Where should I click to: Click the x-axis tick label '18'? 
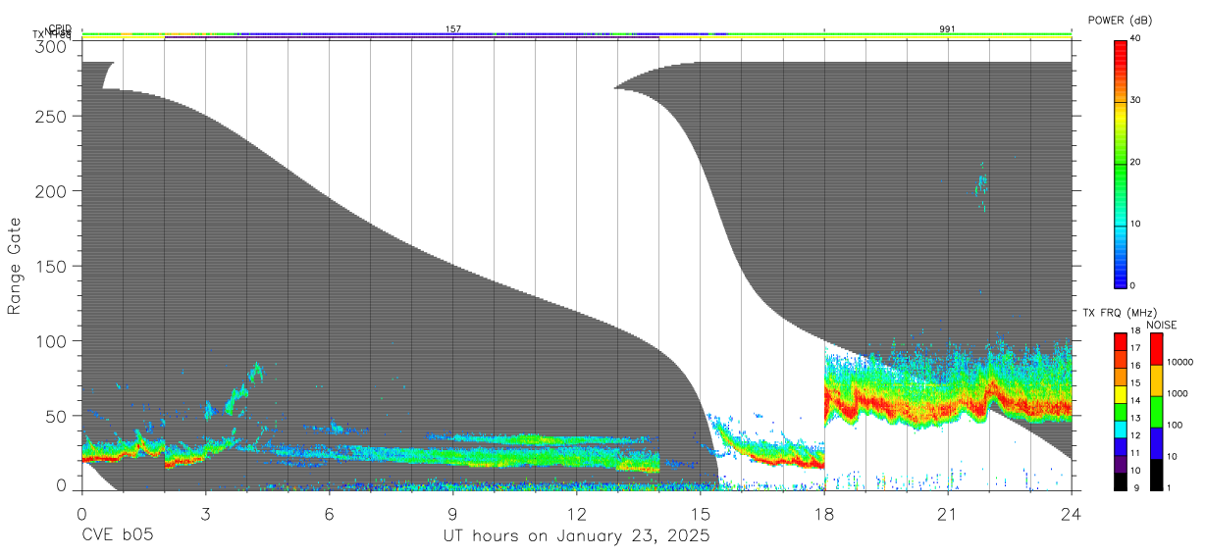(823, 515)
